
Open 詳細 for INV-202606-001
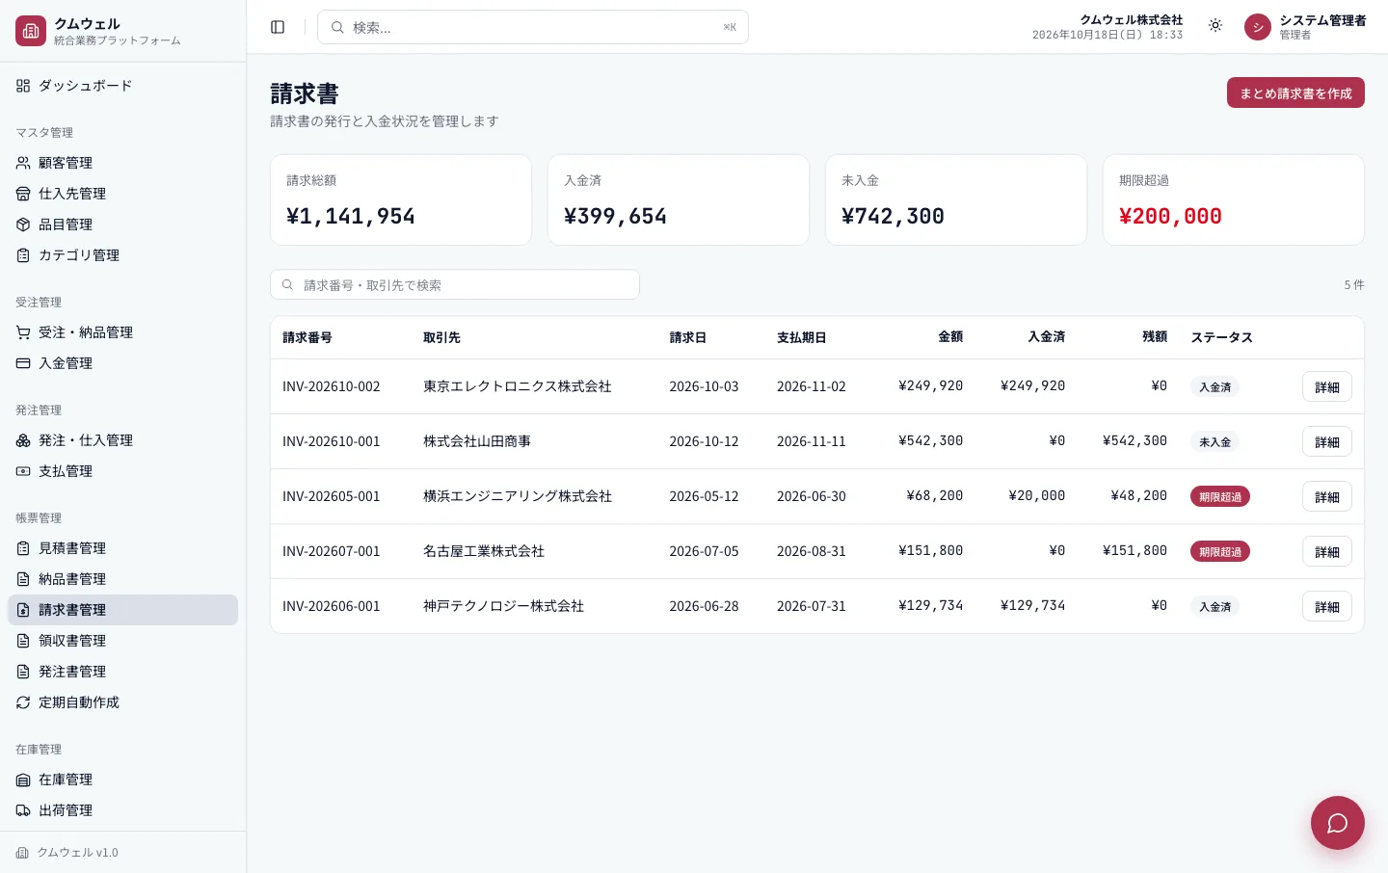pos(1327,606)
